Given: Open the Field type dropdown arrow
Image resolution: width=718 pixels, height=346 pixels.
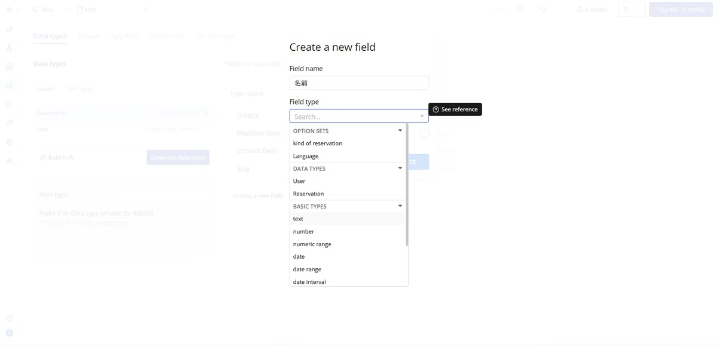Looking at the screenshot, I should [422, 117].
